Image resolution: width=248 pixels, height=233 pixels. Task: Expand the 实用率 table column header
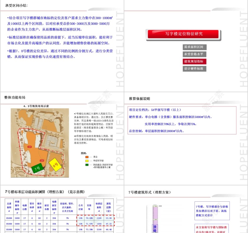click(x=89, y=206)
